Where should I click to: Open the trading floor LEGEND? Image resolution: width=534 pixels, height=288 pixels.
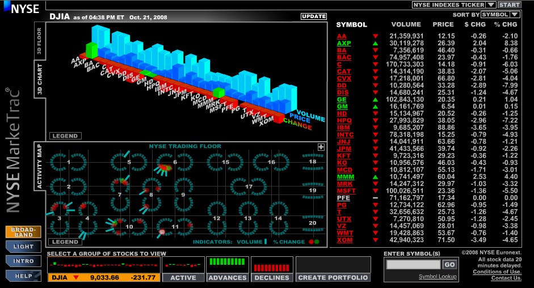coord(65,242)
